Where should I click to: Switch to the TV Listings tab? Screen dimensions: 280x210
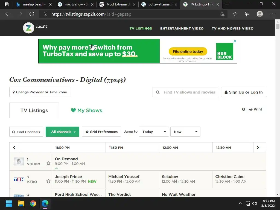[34, 110]
